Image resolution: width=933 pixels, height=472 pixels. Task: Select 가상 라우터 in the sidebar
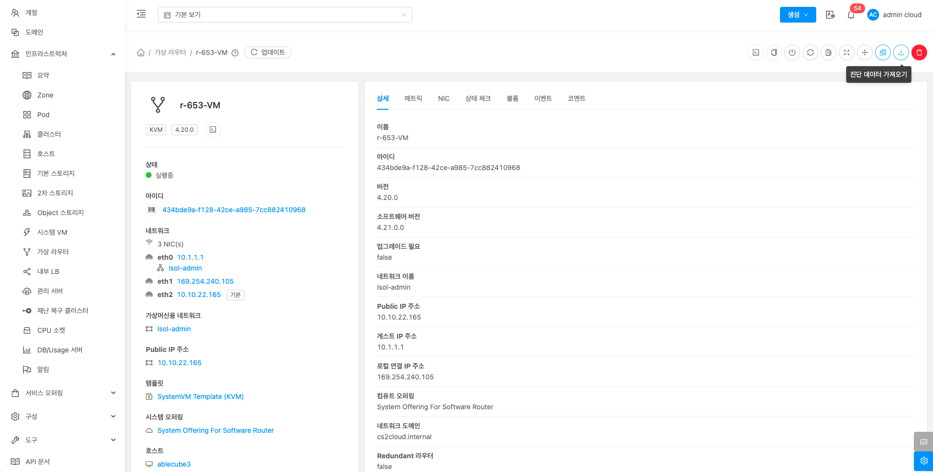click(x=53, y=252)
